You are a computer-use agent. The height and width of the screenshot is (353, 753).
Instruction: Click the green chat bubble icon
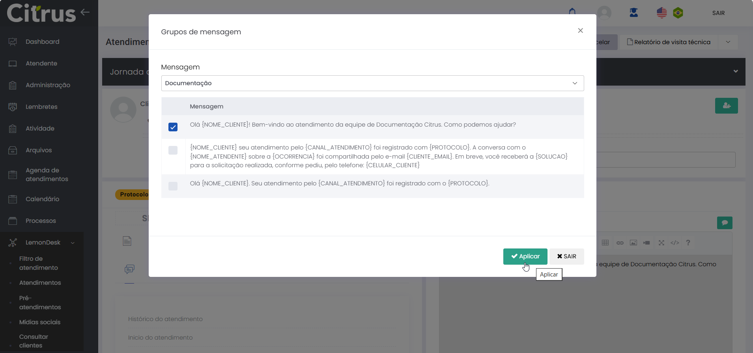tap(725, 223)
